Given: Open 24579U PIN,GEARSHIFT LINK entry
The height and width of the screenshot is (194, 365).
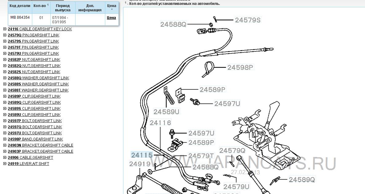Looking at the screenshot, I should point(33,53).
